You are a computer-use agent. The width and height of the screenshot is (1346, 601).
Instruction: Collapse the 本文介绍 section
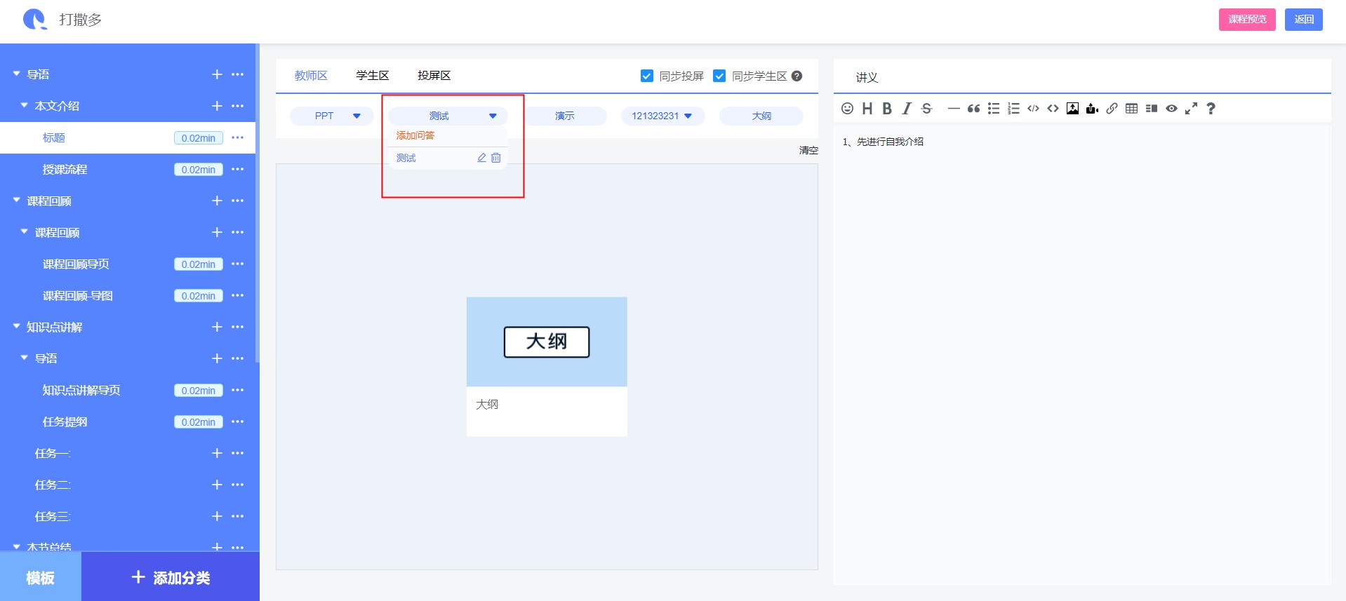[x=24, y=105]
